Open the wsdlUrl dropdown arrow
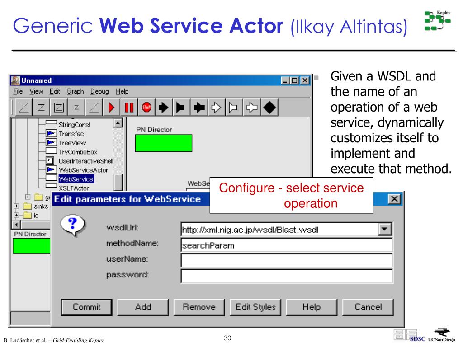Screen dimensions: 463x347 (385, 229)
